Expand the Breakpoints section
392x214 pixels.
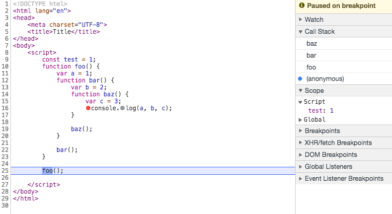click(344, 131)
